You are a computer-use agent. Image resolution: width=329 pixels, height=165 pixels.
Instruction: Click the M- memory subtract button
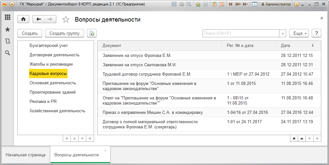coord(245,4)
